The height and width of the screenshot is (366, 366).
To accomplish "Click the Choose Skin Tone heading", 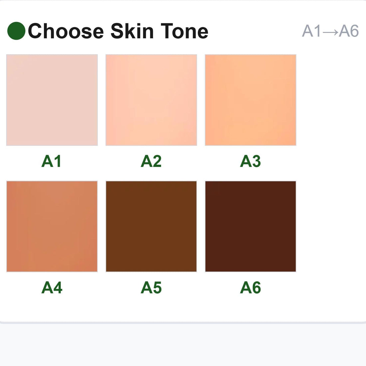I will [x=118, y=31].
